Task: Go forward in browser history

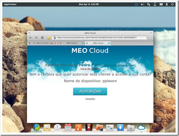Action: point(36,38)
